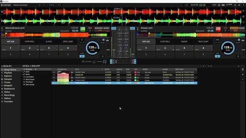Open the Title column sort arrow

point(102,69)
